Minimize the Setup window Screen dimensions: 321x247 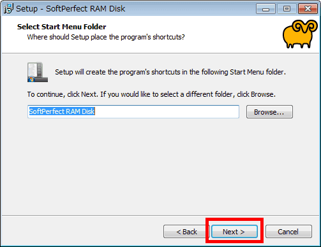point(265,9)
